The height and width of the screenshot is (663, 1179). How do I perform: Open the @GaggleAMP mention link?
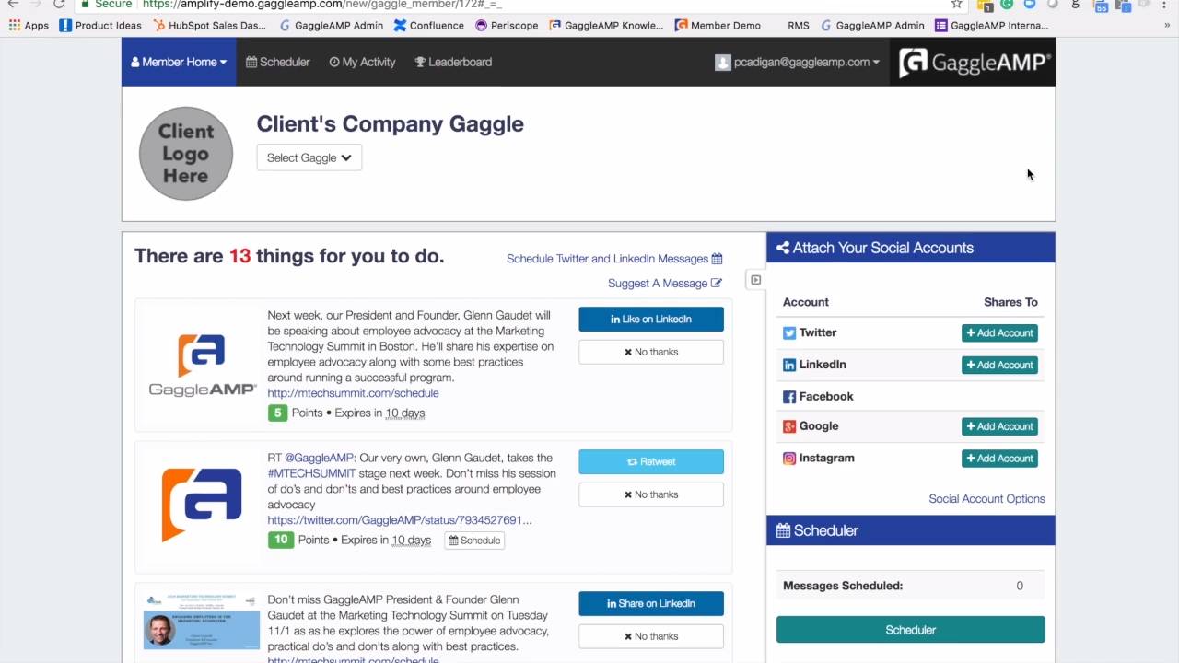(319, 458)
